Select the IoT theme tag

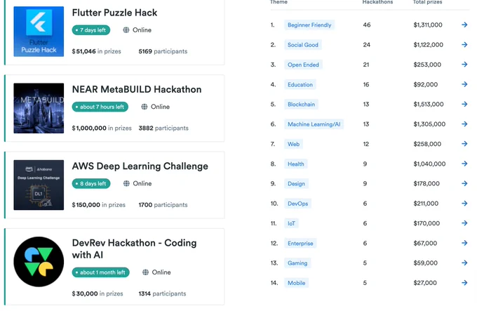(291, 223)
